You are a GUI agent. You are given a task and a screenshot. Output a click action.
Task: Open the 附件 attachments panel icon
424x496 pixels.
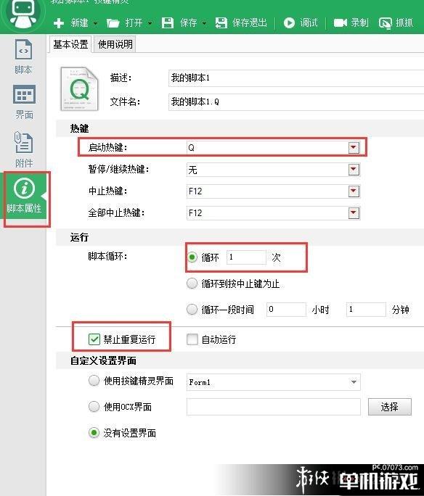click(x=23, y=142)
